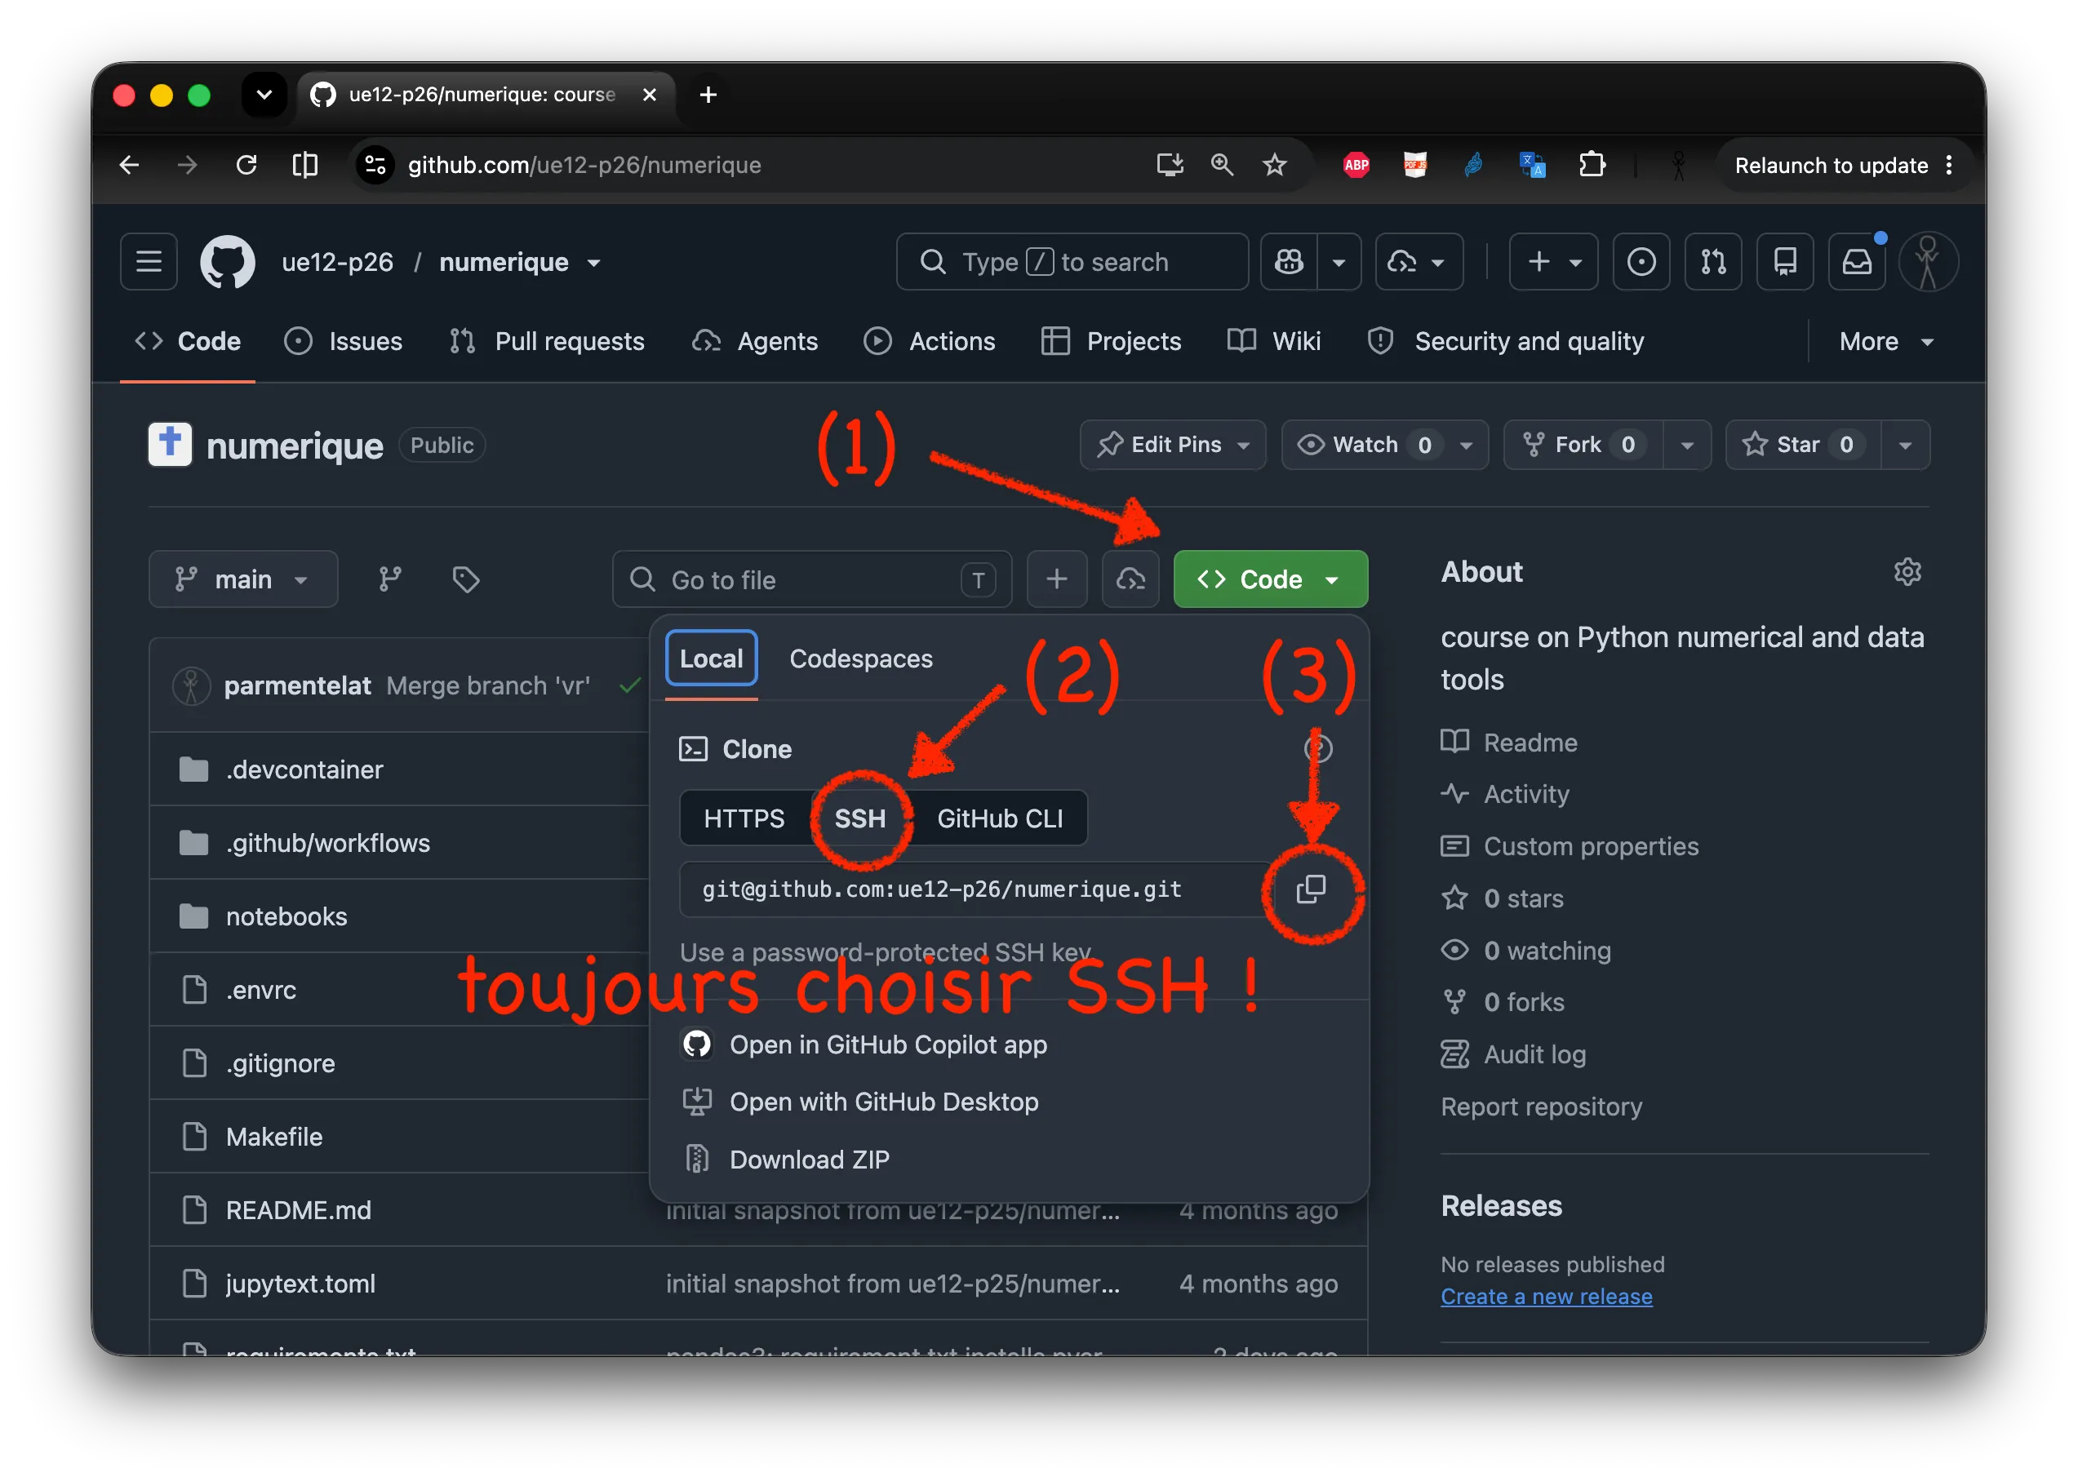Open Pull requests icon in the header
The height and width of the screenshot is (1477, 2078).
click(1712, 262)
